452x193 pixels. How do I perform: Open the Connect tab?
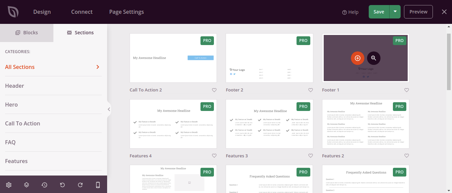point(82,12)
